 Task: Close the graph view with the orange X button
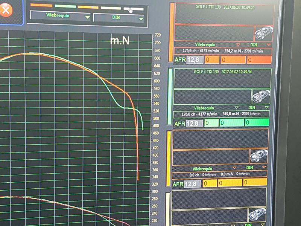click(x=6, y=10)
